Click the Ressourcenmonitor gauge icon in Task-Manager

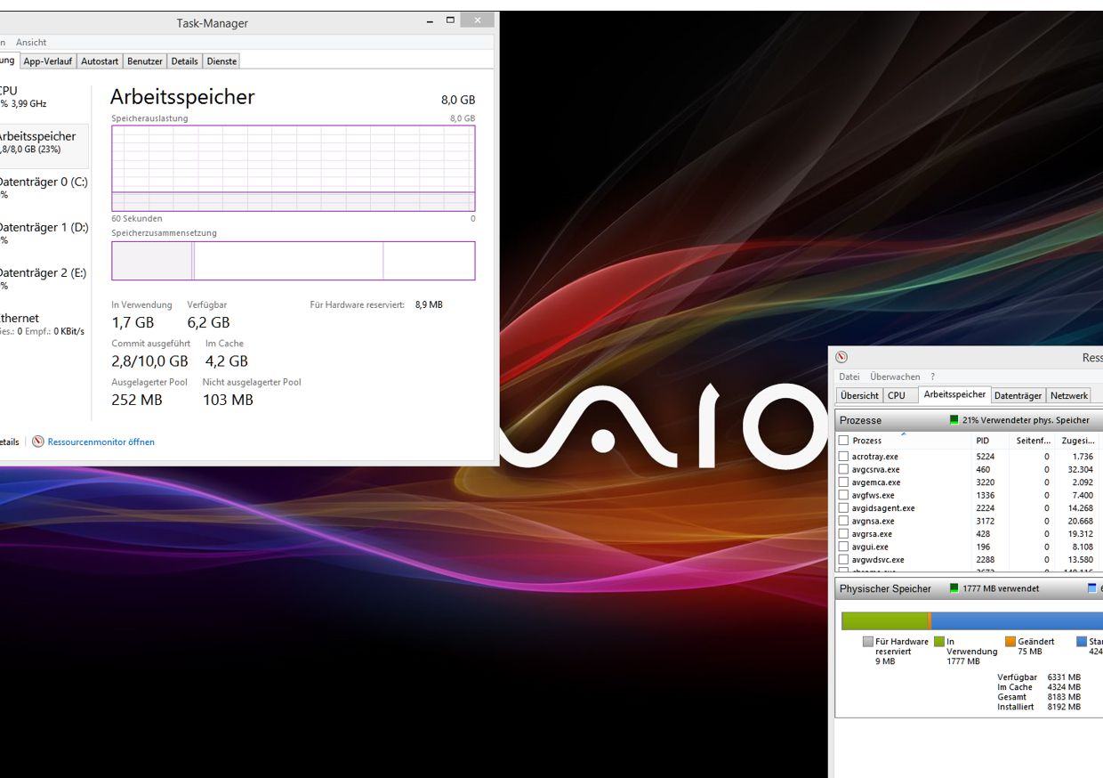pos(38,442)
